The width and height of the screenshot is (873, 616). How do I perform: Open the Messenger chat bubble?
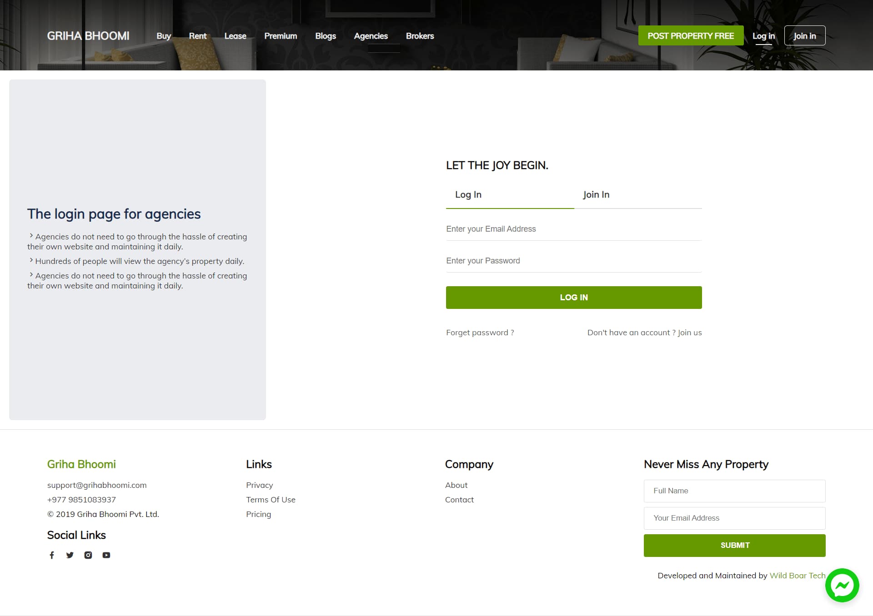842,585
